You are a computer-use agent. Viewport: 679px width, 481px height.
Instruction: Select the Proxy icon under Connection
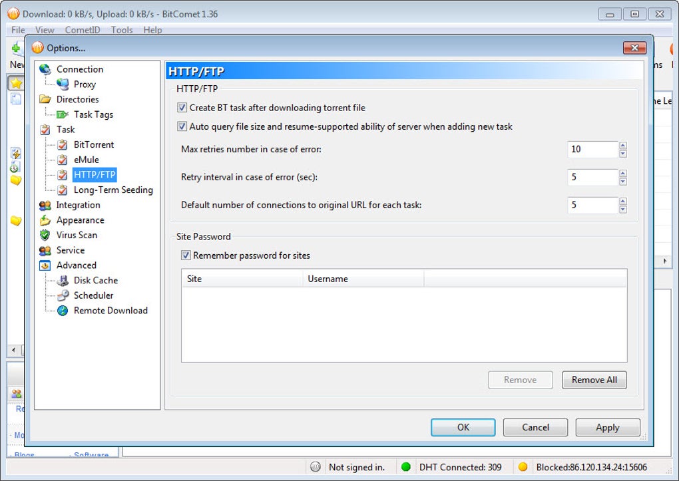pos(63,84)
